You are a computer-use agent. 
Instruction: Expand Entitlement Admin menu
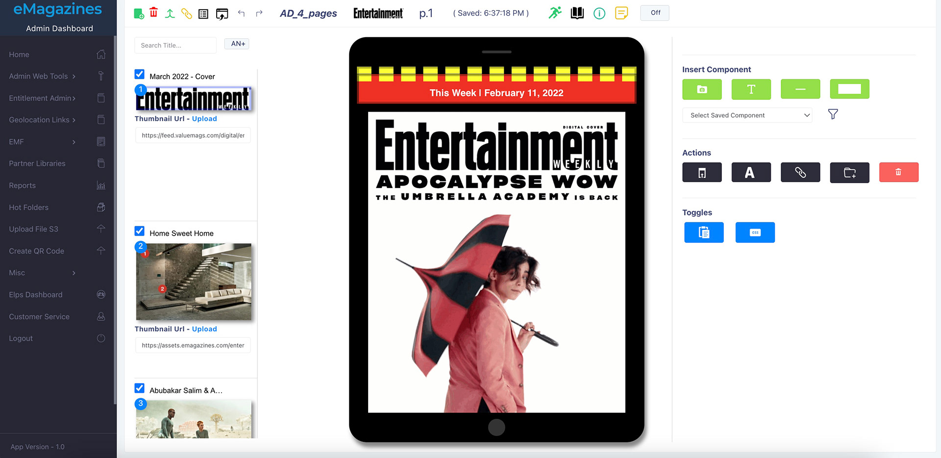tap(57, 98)
